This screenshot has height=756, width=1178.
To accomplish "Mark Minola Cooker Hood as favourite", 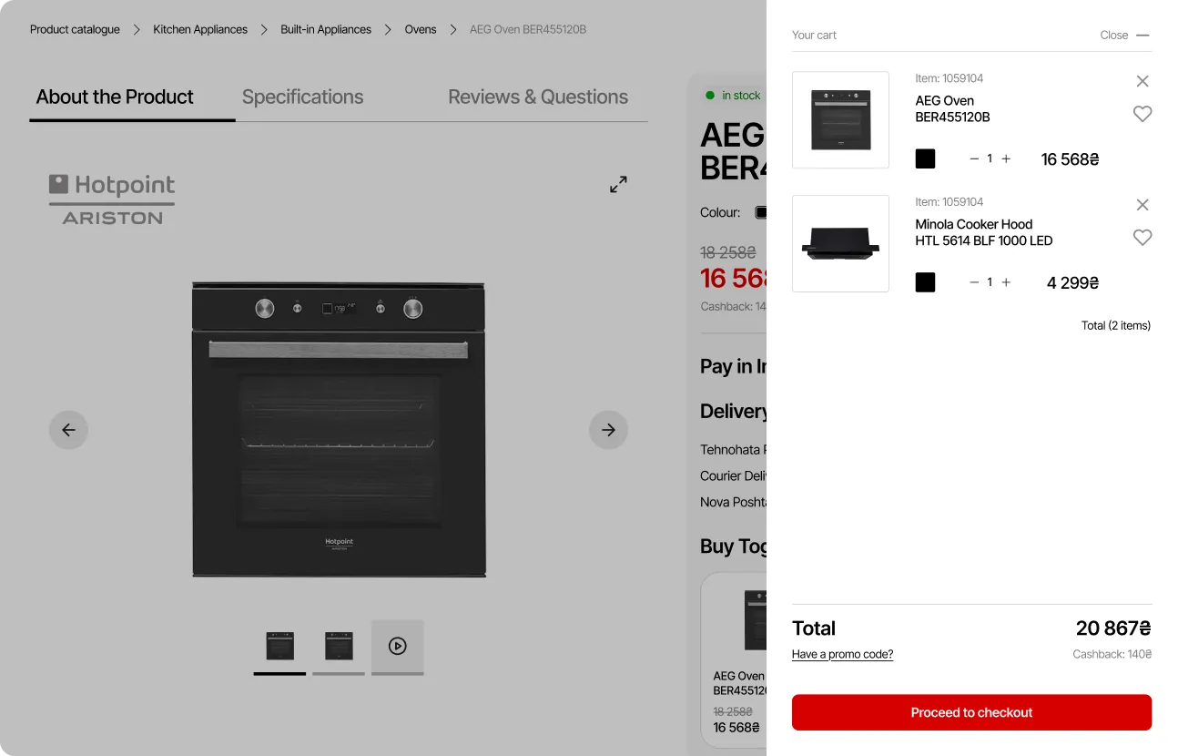I will pos(1142,238).
